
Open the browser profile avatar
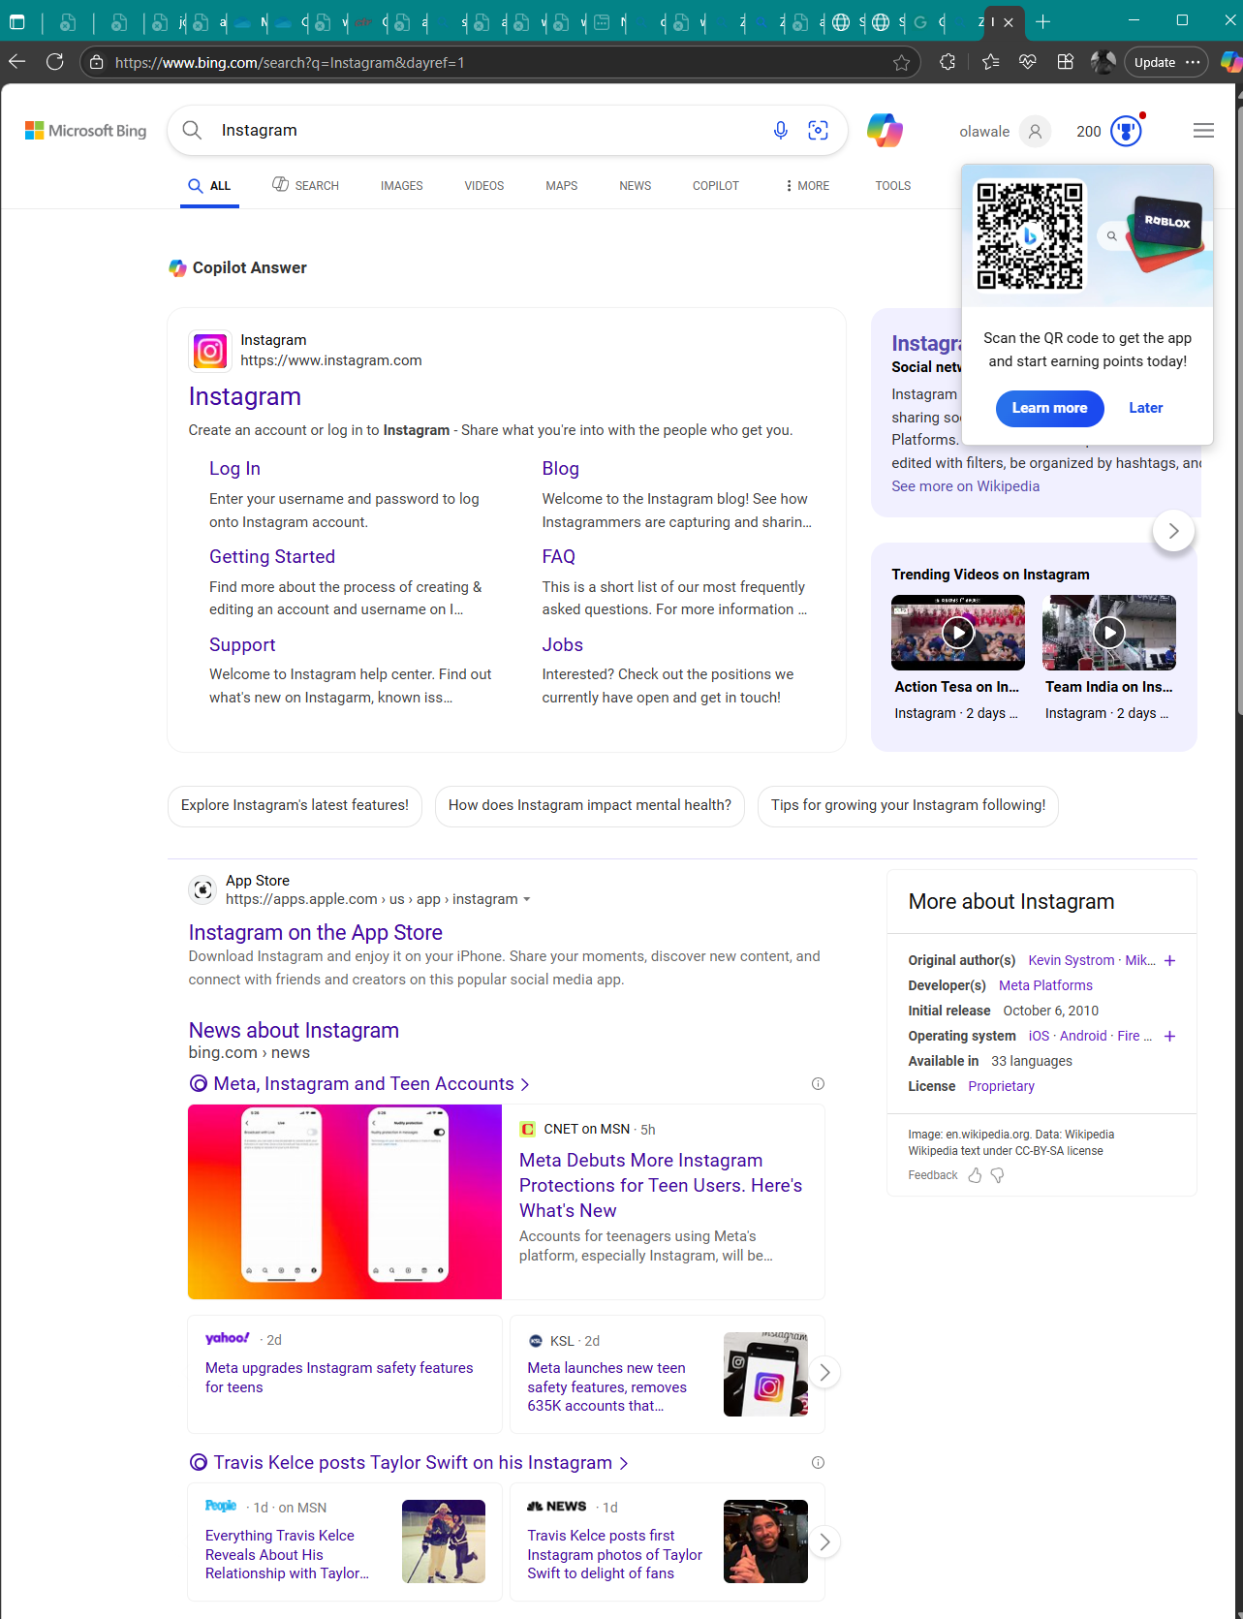pyautogui.click(x=1103, y=62)
